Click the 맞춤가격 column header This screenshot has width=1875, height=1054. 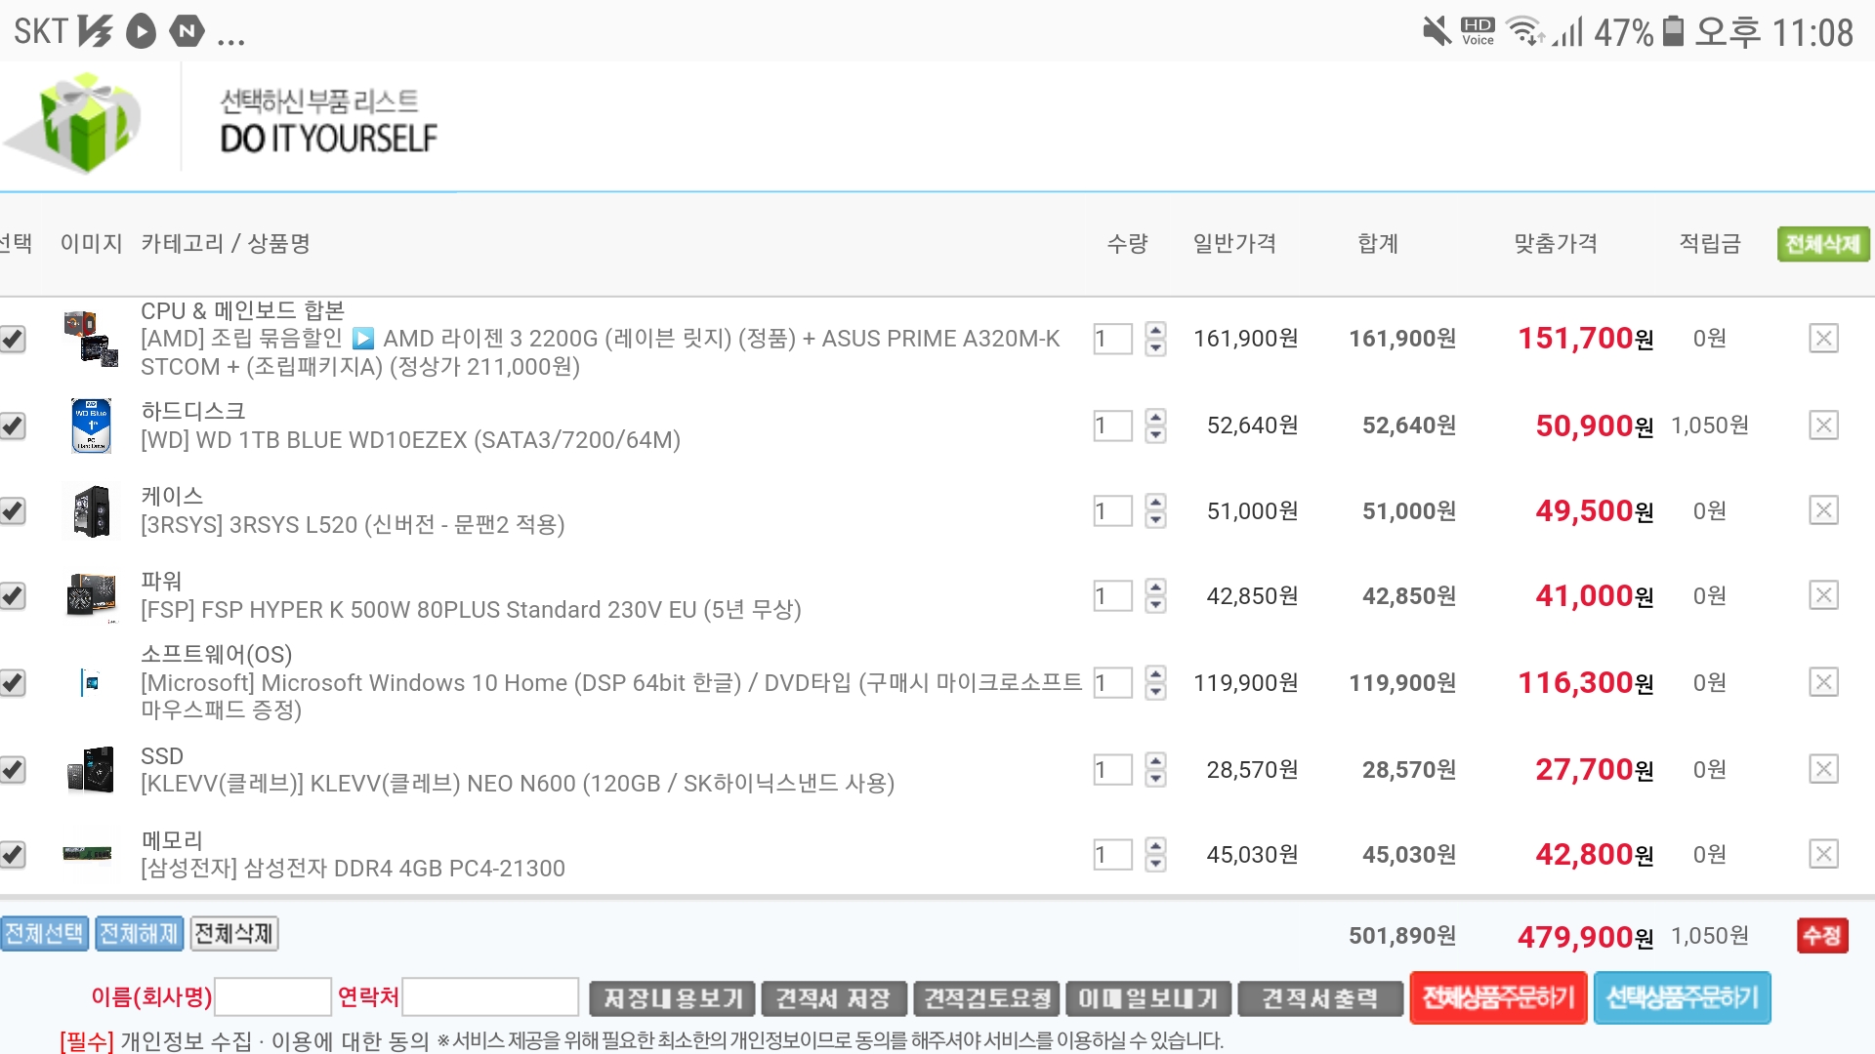tap(1556, 243)
